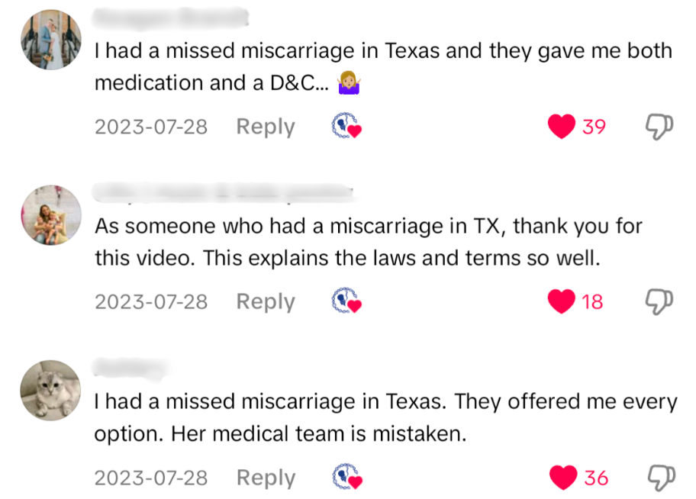Open the white cat profile avatar
This screenshot has width=696, height=499.
tap(50, 391)
